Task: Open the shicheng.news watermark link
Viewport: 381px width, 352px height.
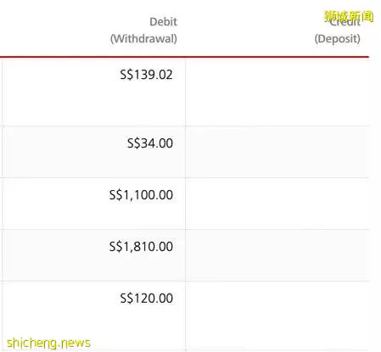Action: pyautogui.click(x=48, y=343)
